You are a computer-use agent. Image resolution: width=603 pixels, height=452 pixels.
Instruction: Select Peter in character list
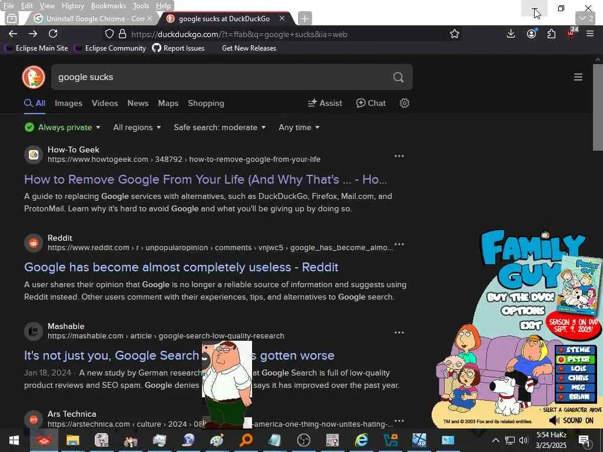click(576, 360)
